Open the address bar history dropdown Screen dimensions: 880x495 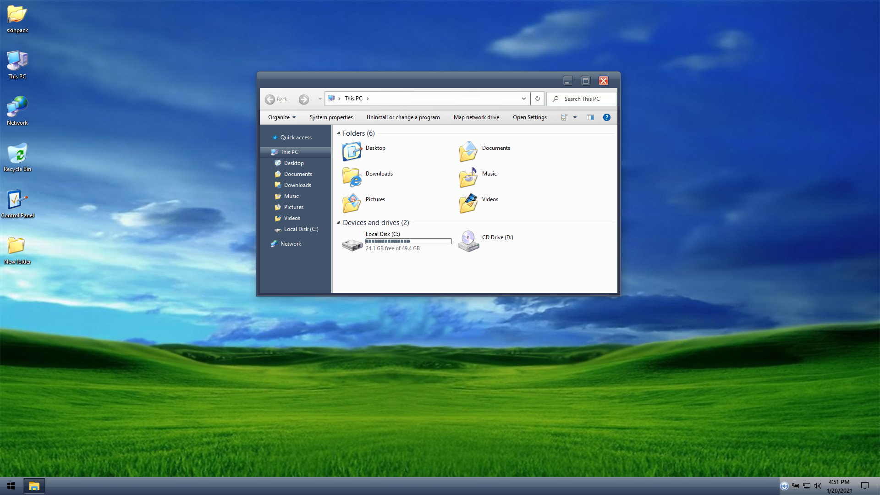(523, 99)
